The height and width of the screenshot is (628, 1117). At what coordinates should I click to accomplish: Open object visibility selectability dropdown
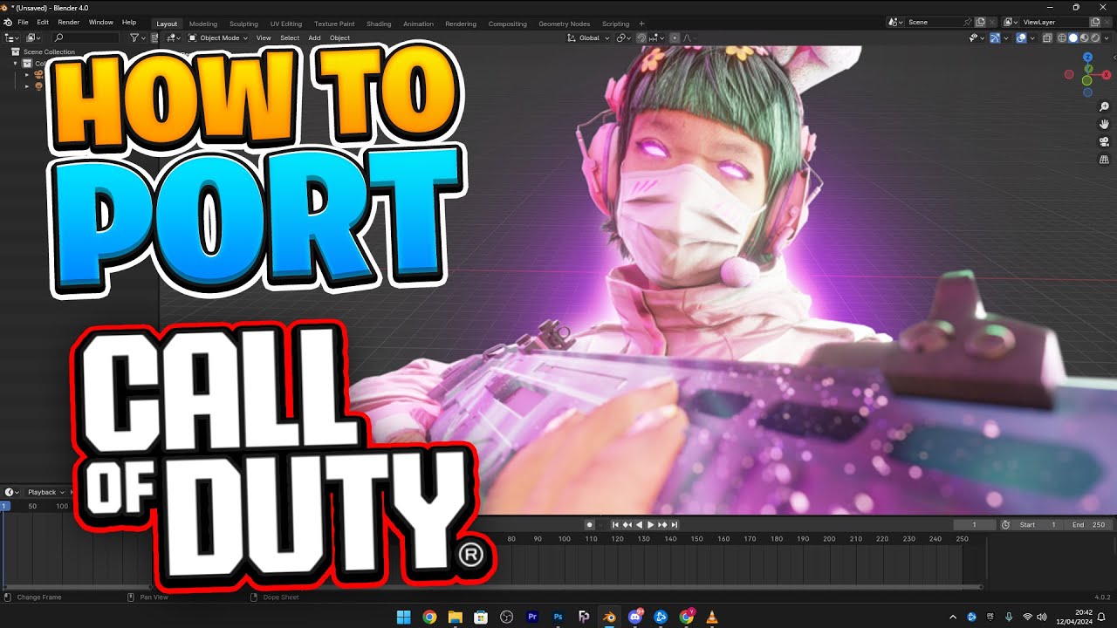coord(976,38)
